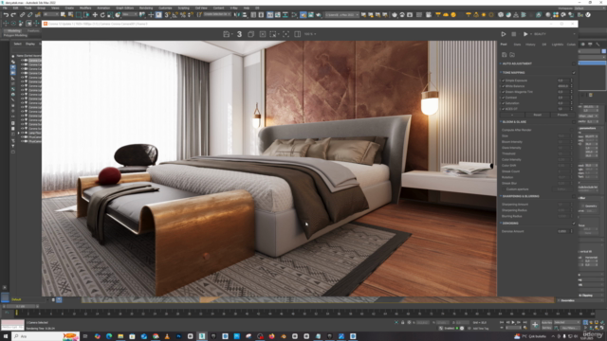Open the Graph Editors menu
Screen dimensions: 607x341
(x=124, y=8)
